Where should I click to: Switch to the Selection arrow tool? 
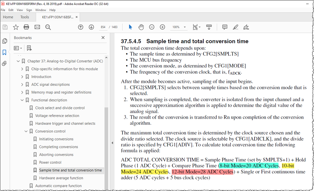pos(130,27)
